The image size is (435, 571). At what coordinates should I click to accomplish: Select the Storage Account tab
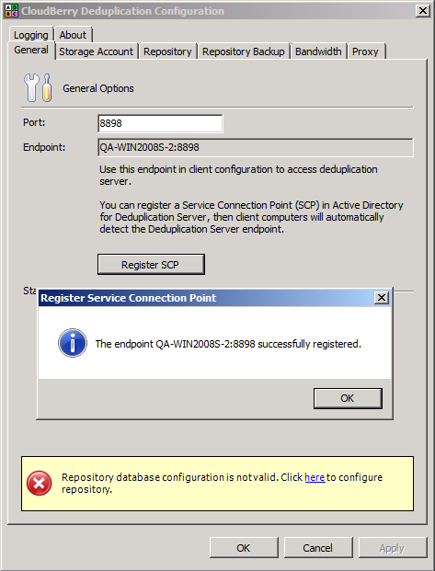click(97, 51)
